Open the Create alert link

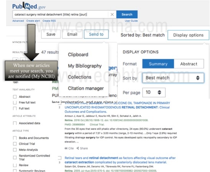33,21
